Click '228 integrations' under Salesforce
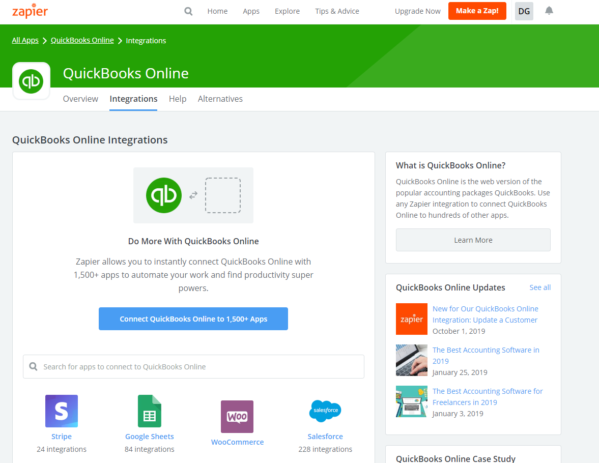599x463 pixels. pos(325,449)
